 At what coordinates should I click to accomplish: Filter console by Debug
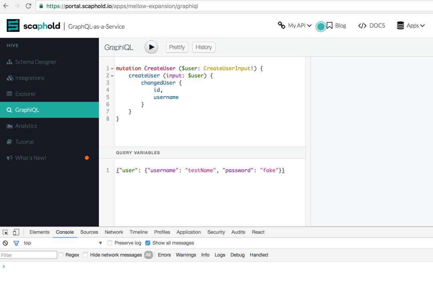click(237, 255)
